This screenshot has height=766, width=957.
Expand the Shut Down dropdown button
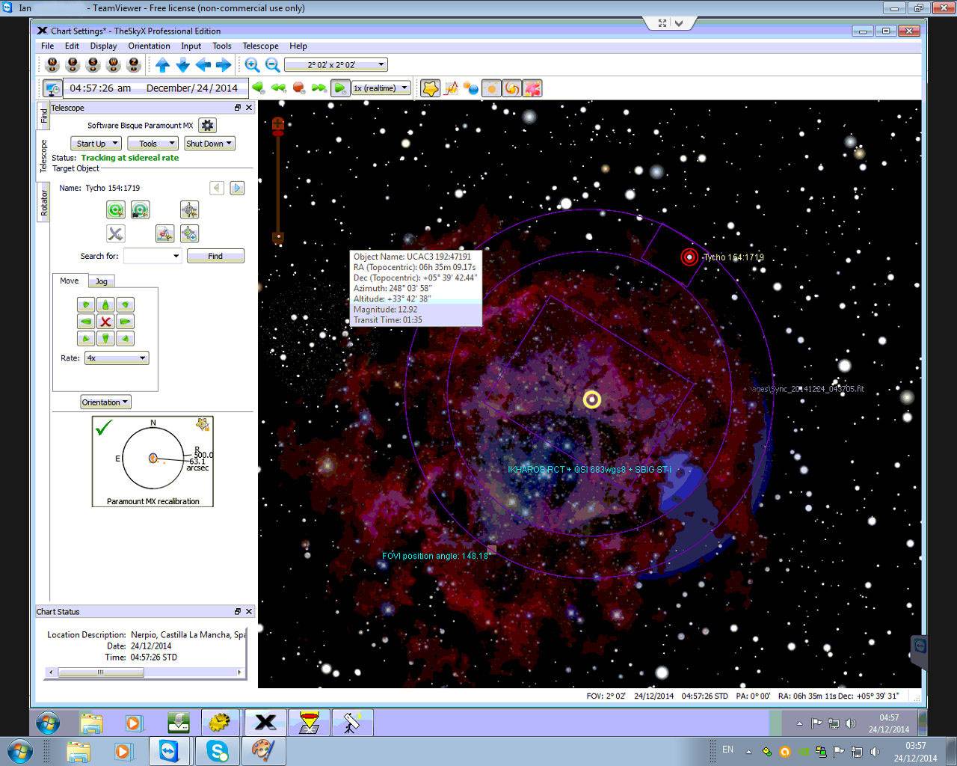(209, 144)
